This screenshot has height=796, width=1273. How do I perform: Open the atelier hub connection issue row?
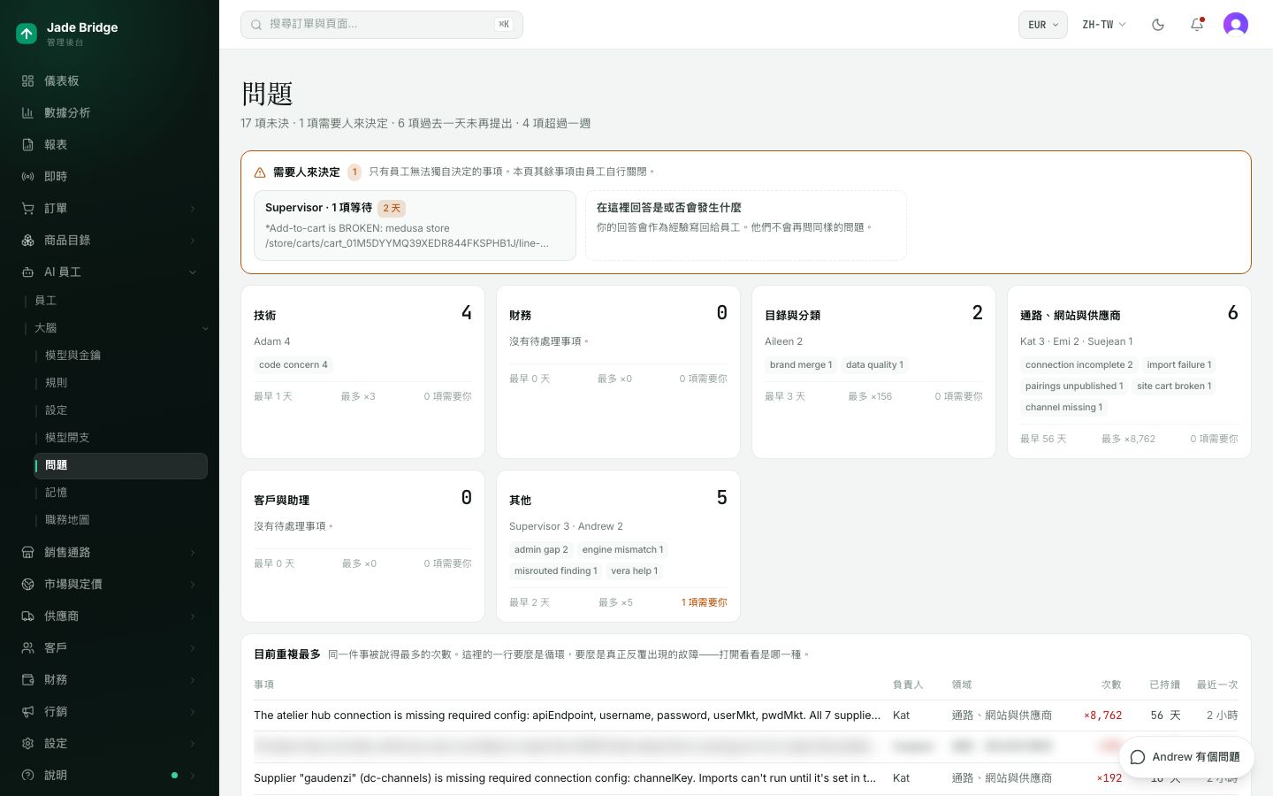pyautogui.click(x=746, y=716)
